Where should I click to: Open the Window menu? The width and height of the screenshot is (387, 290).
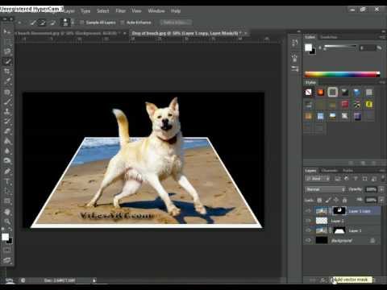point(156,11)
